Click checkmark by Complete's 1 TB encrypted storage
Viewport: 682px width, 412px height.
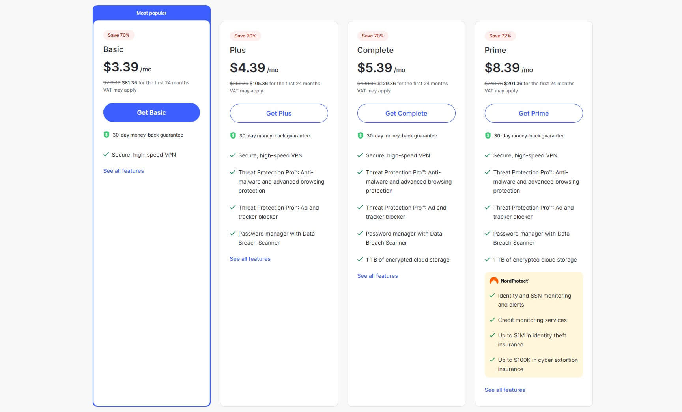click(360, 259)
